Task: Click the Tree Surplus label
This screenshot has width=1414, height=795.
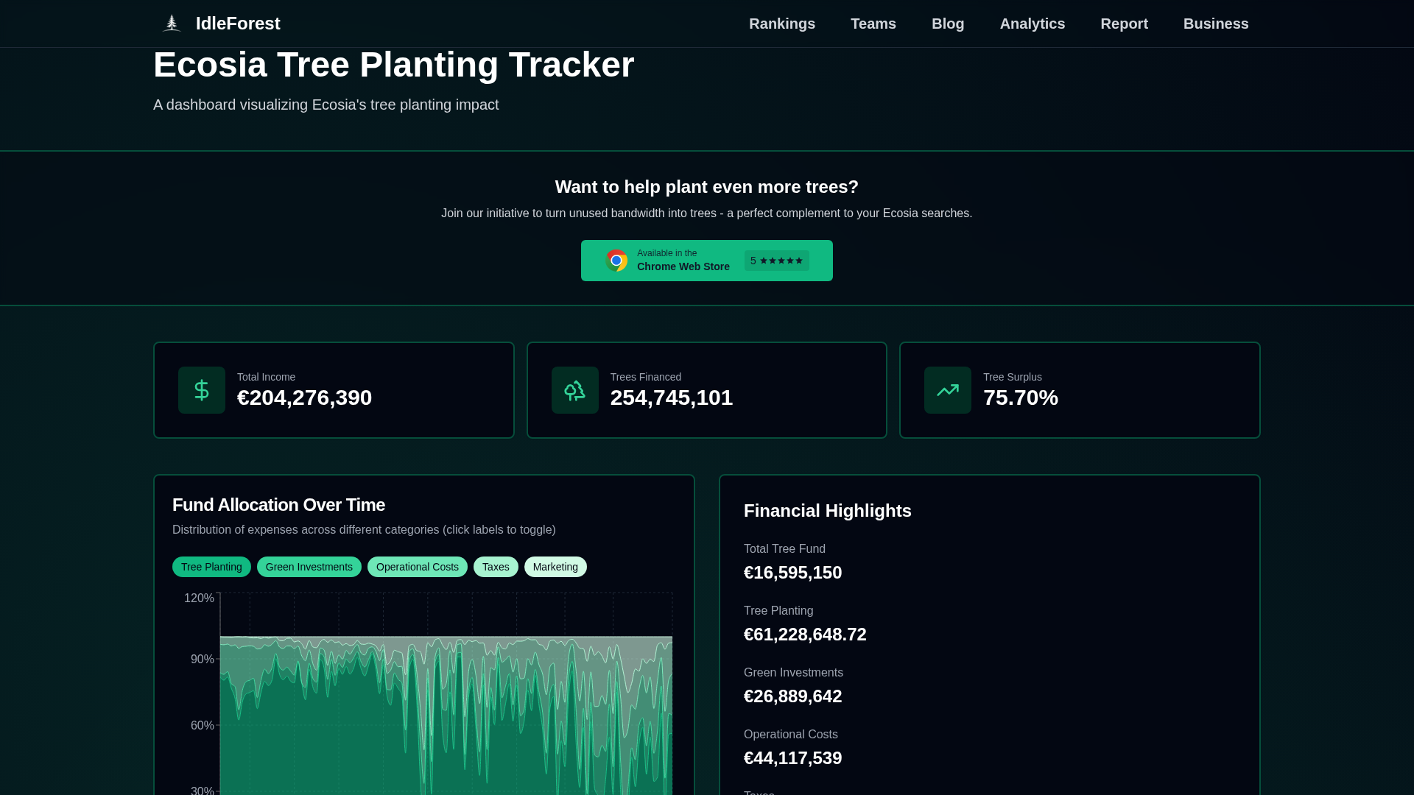Action: [x=1013, y=377]
